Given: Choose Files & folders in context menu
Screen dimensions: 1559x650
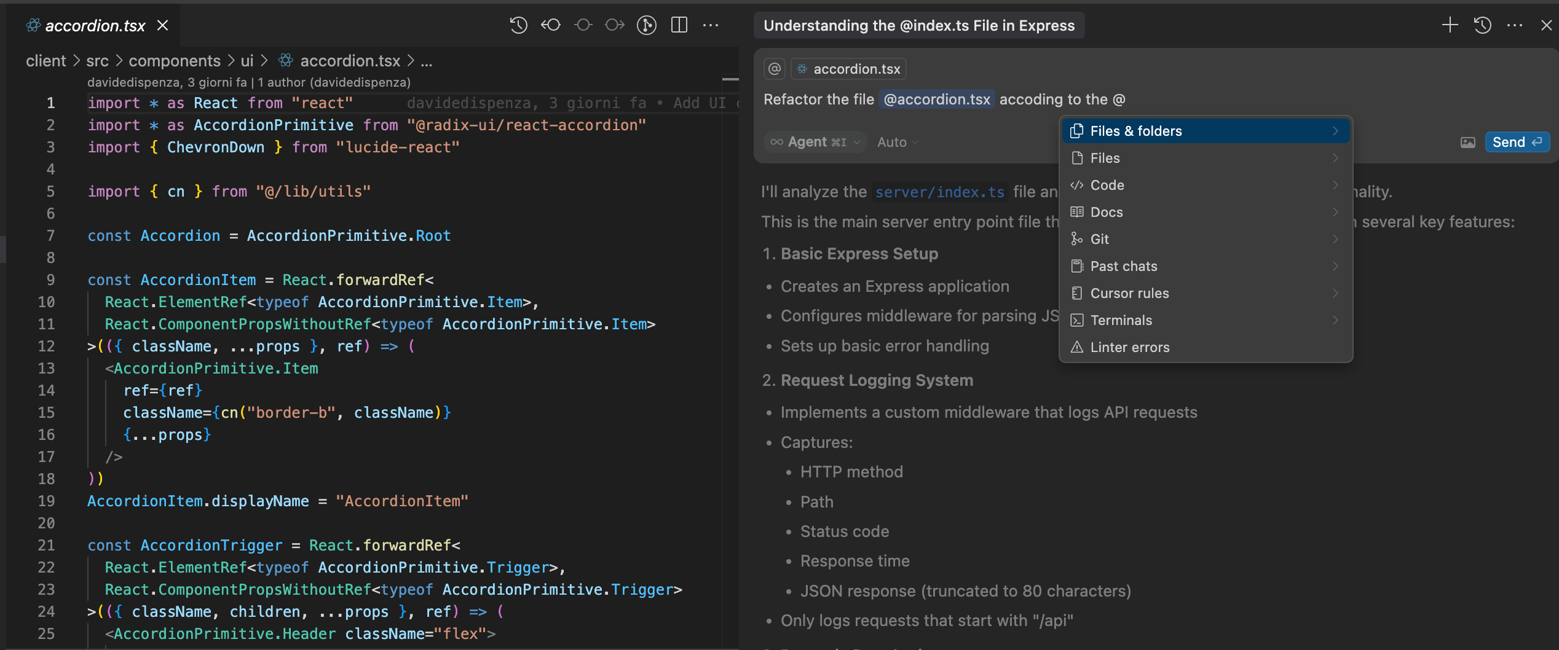Looking at the screenshot, I should 1206,131.
